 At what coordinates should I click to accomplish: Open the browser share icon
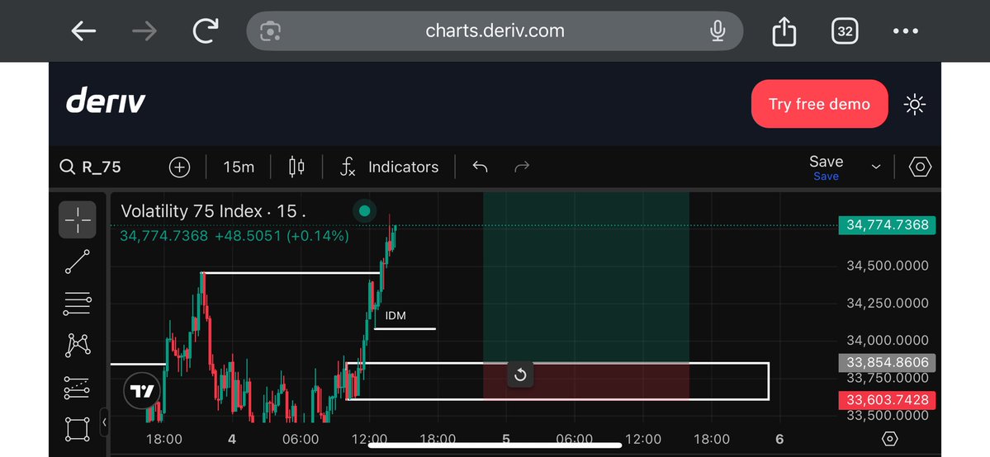pyautogui.click(x=784, y=31)
